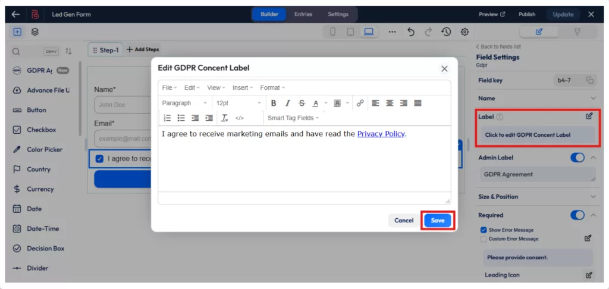Open the Paragraph format dropdown
The height and width of the screenshot is (289, 609).
click(185, 103)
